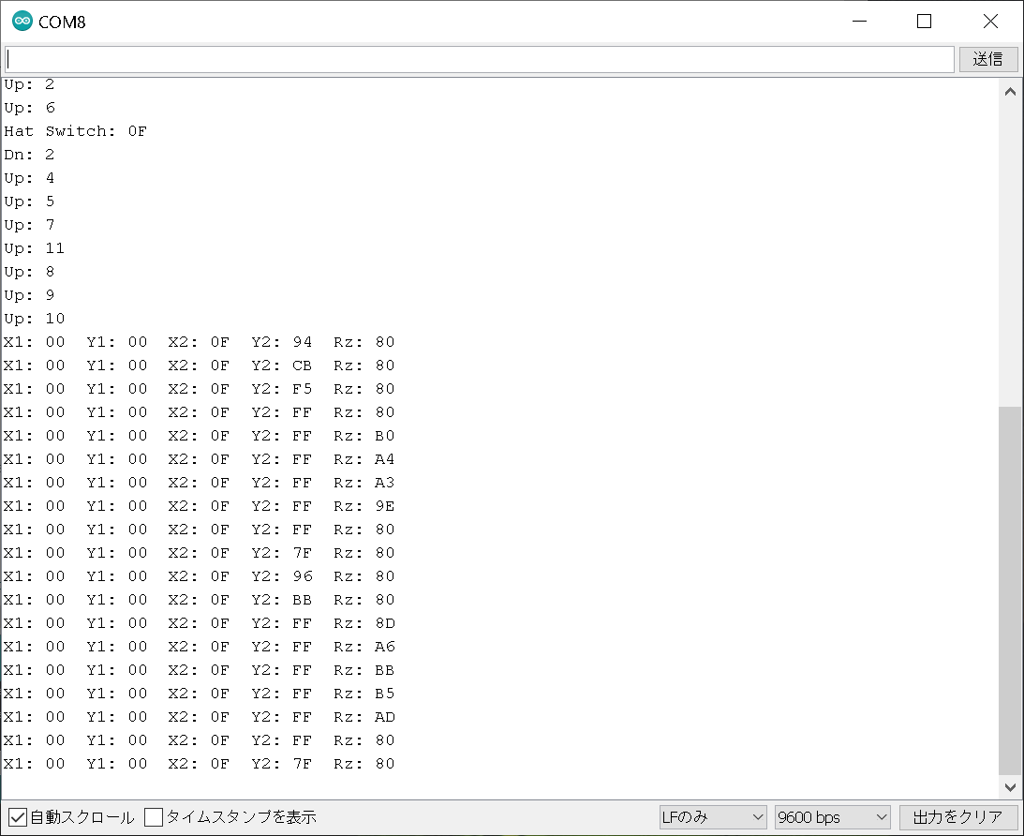Click the Rz value 'AD'

coord(385,717)
